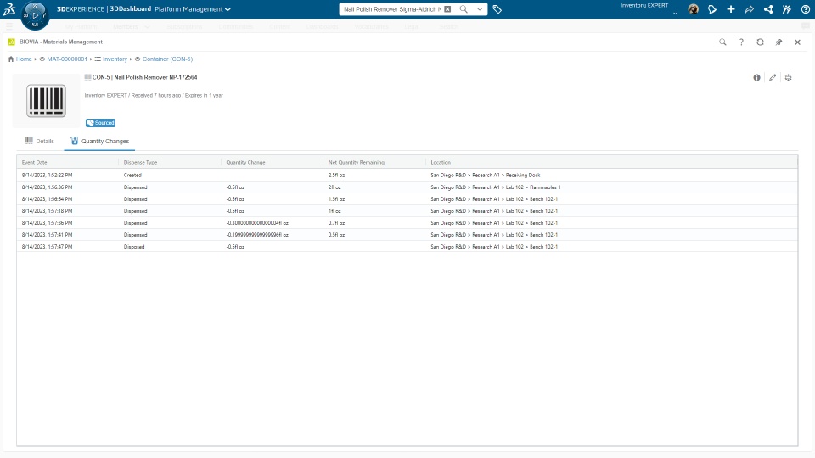815x458 pixels.
Task: Open Inventory breadcrumb link
Action: pos(115,59)
